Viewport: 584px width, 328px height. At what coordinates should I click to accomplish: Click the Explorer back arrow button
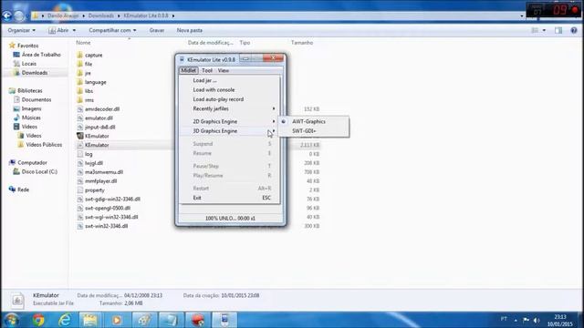[x=6, y=15]
